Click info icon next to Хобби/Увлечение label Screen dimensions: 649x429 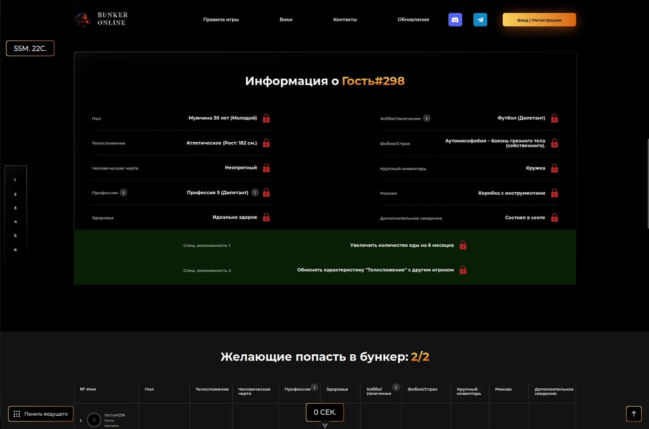pos(427,118)
